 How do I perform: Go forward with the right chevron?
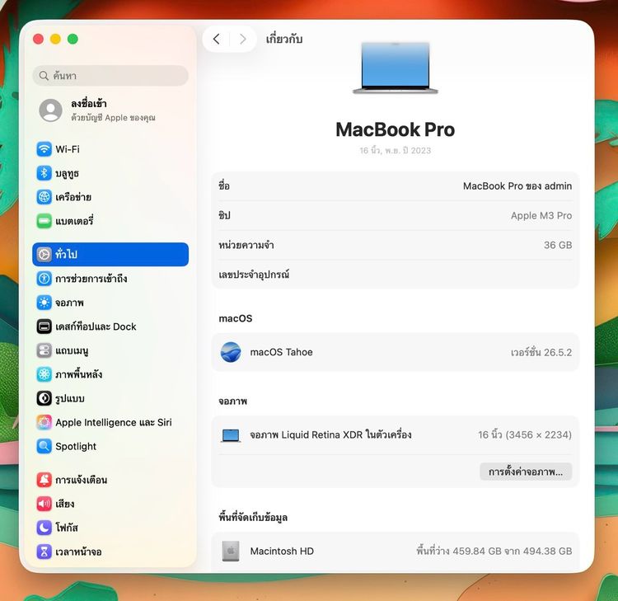tap(243, 39)
